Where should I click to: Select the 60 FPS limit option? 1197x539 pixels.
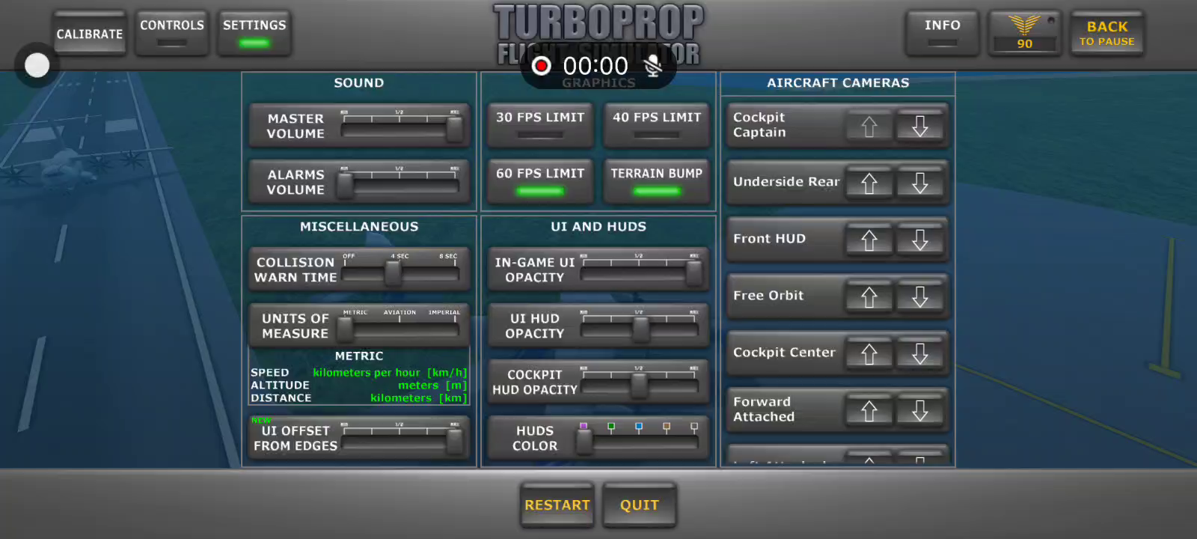click(540, 180)
